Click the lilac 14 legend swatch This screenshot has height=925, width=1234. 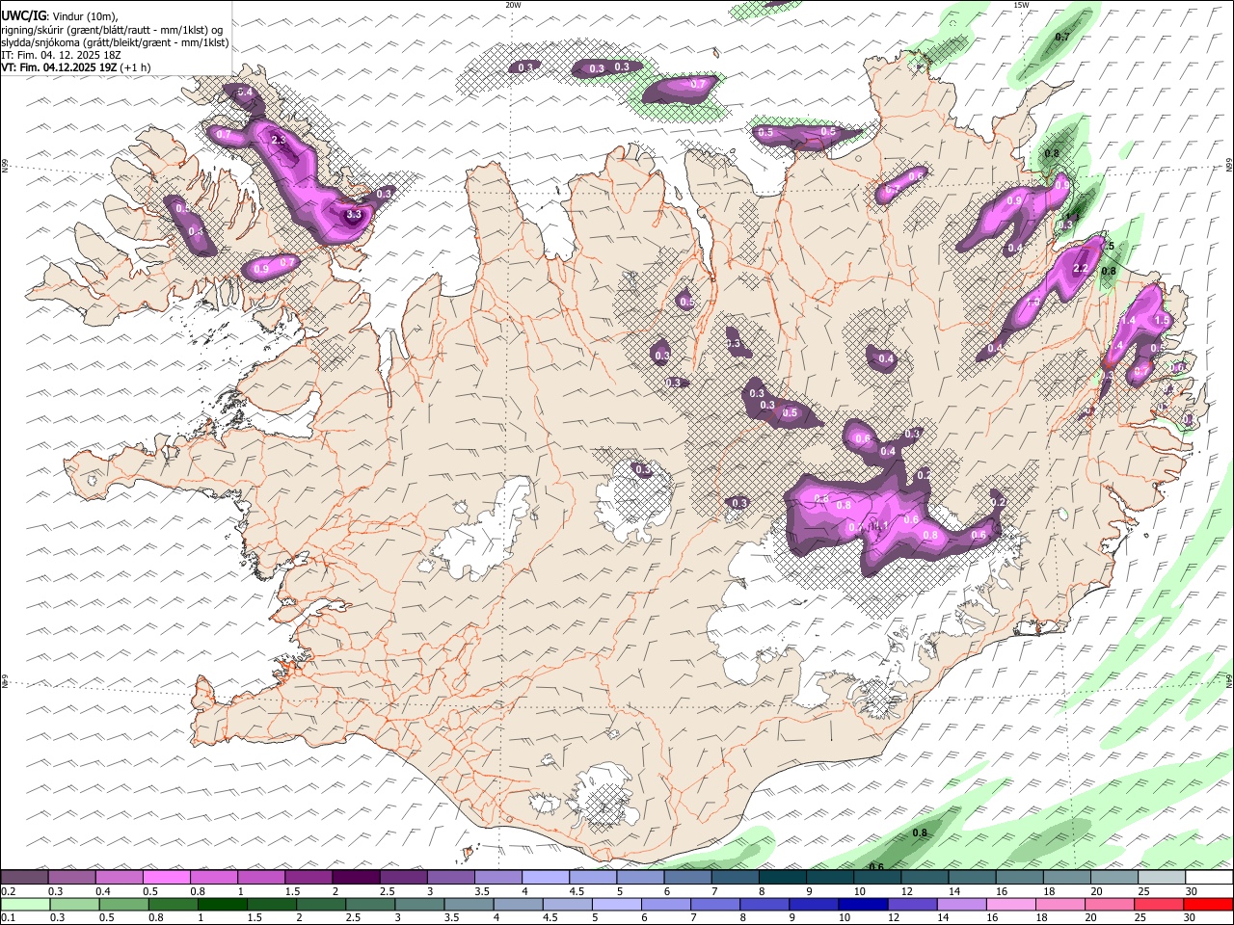pos(962,904)
